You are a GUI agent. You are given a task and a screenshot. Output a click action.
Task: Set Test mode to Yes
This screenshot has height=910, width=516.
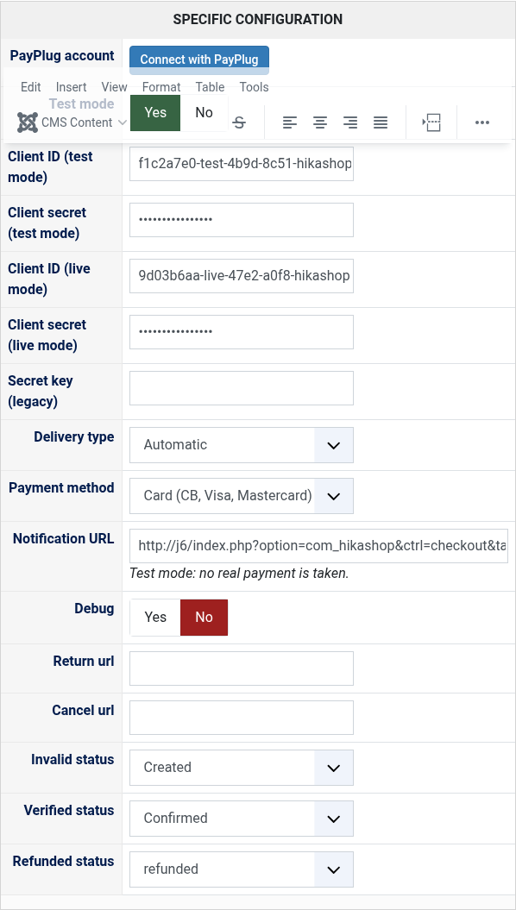[155, 113]
